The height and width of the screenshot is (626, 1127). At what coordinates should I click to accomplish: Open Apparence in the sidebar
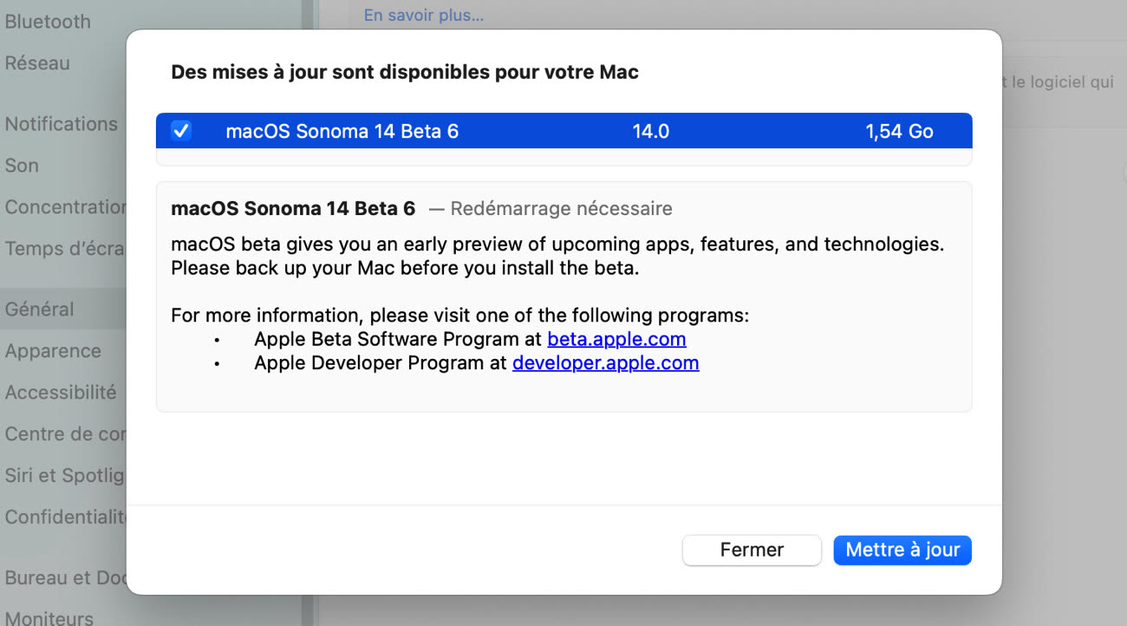53,351
